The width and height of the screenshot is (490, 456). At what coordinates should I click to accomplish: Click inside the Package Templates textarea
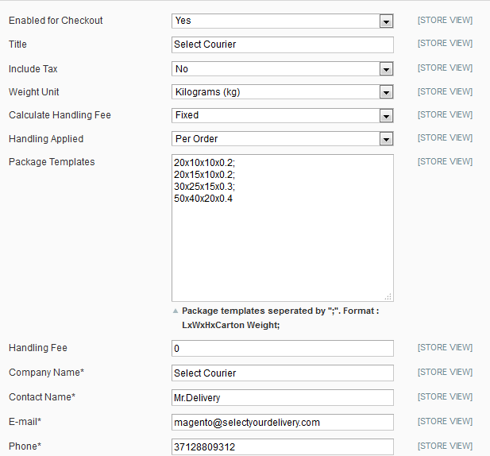(x=282, y=238)
